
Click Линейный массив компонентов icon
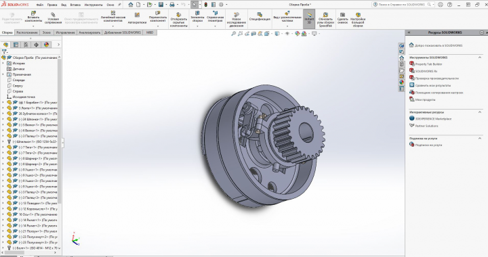coord(113,13)
